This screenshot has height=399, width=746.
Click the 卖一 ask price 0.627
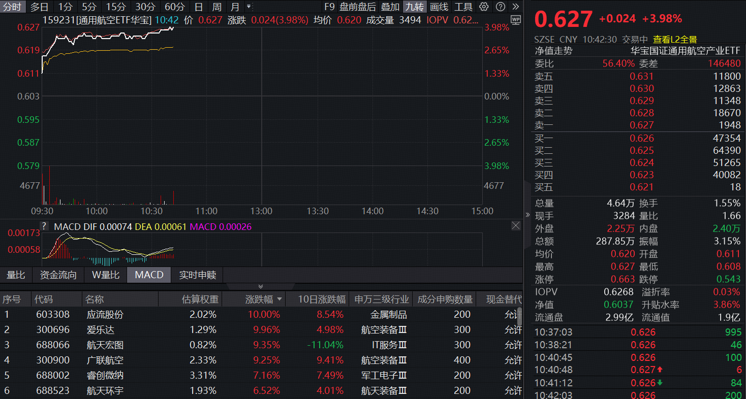click(x=642, y=125)
